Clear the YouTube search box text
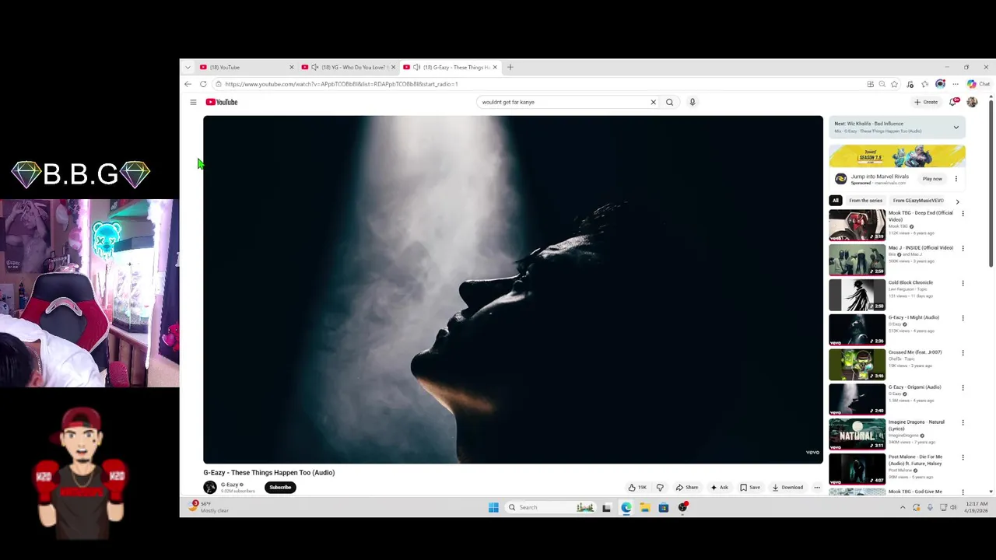This screenshot has height=560, width=996. [x=653, y=102]
